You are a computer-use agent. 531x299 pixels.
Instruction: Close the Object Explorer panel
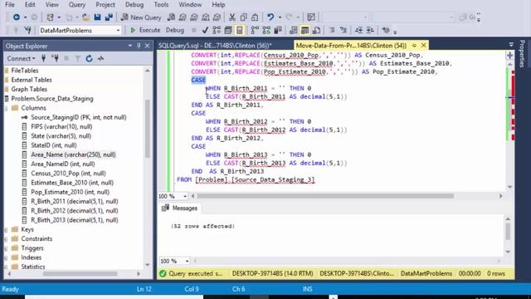coord(148,46)
